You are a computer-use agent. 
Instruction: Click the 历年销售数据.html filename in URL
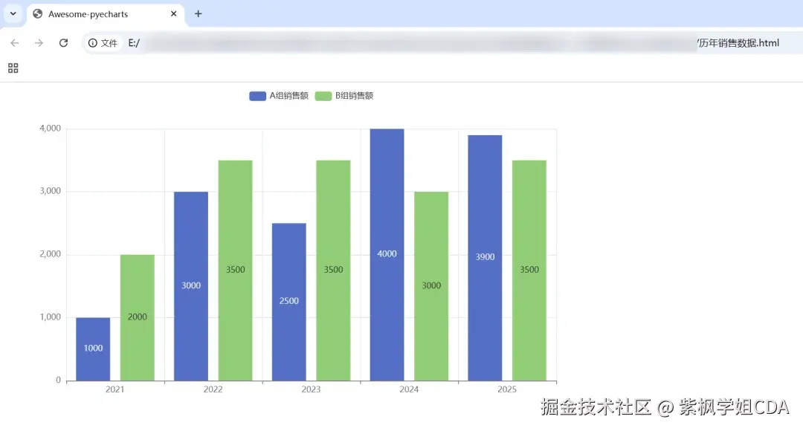click(x=739, y=43)
